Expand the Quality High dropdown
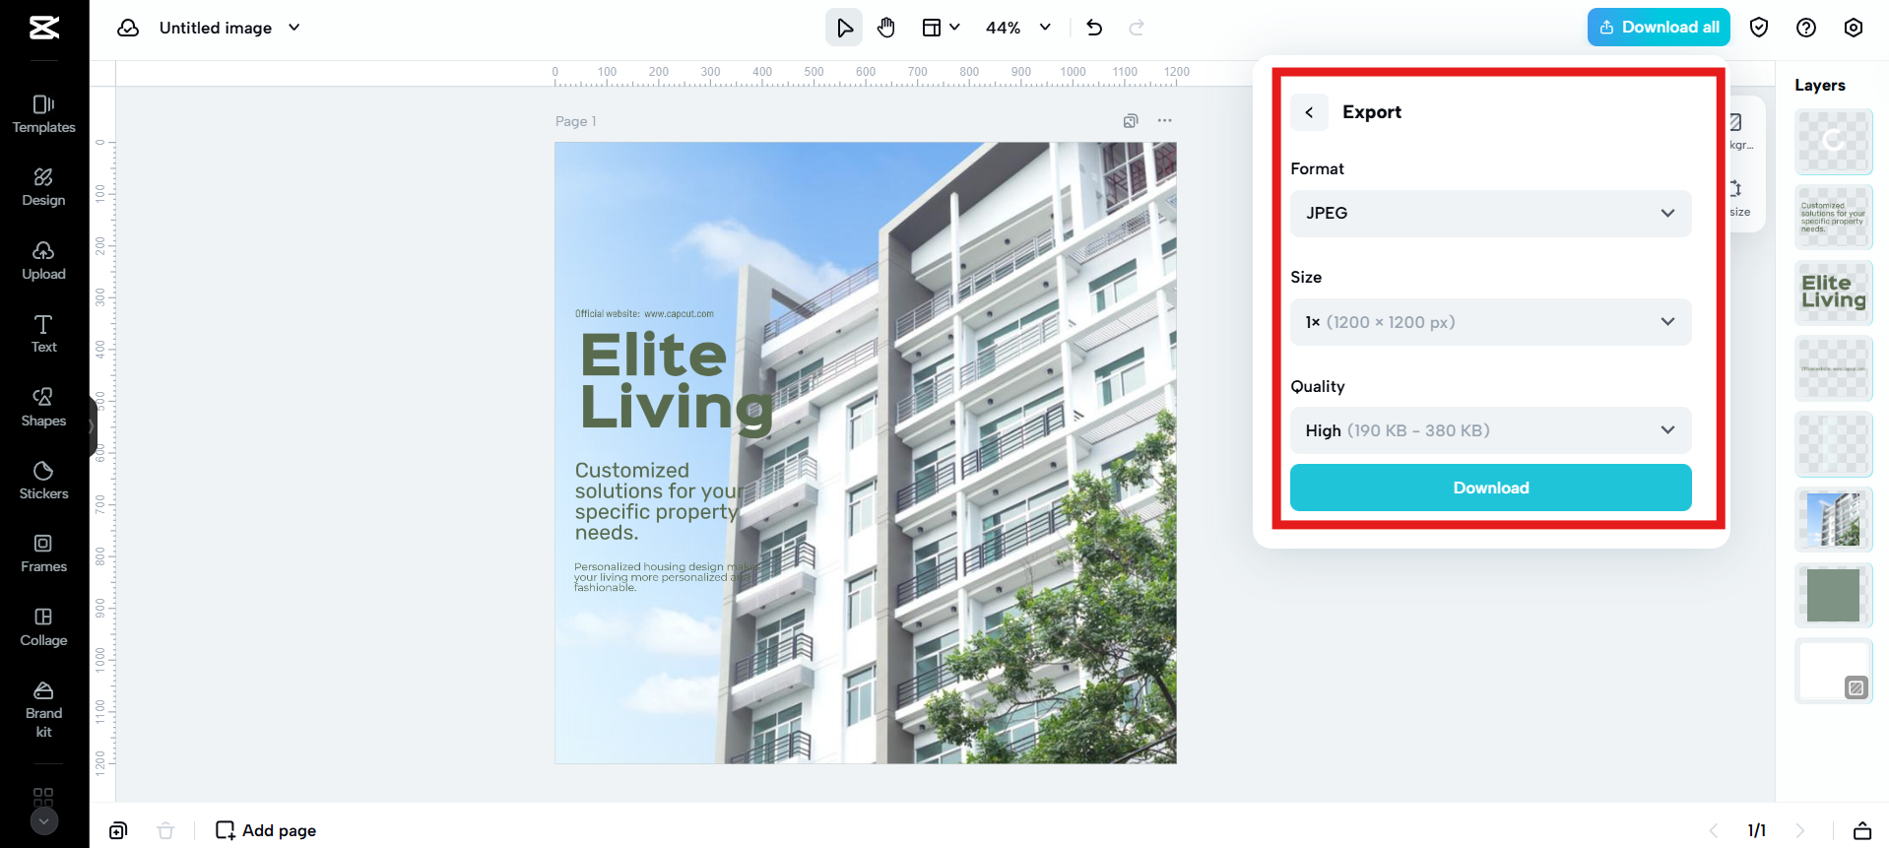Image resolution: width=1889 pixels, height=848 pixels. pos(1490,430)
